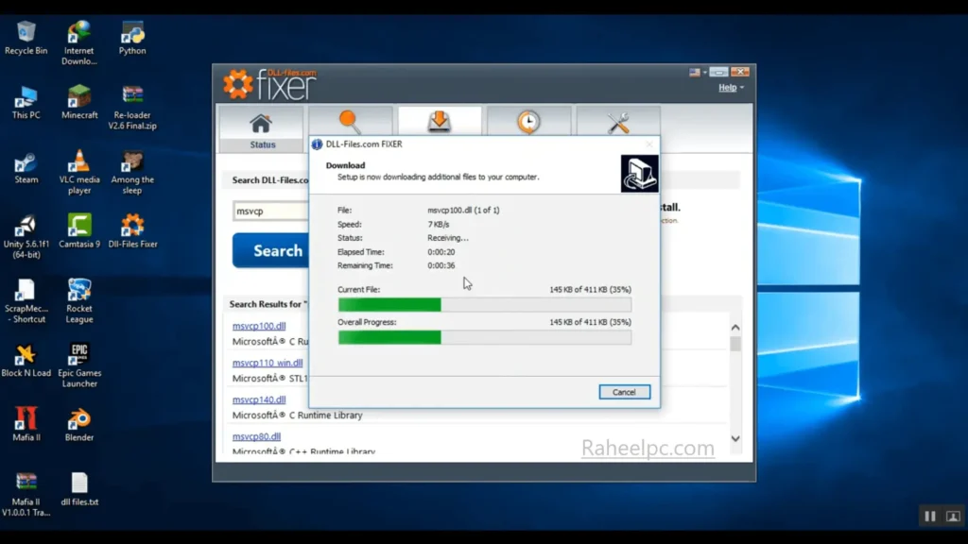Select the Minecraft desktop icon

tap(79, 102)
